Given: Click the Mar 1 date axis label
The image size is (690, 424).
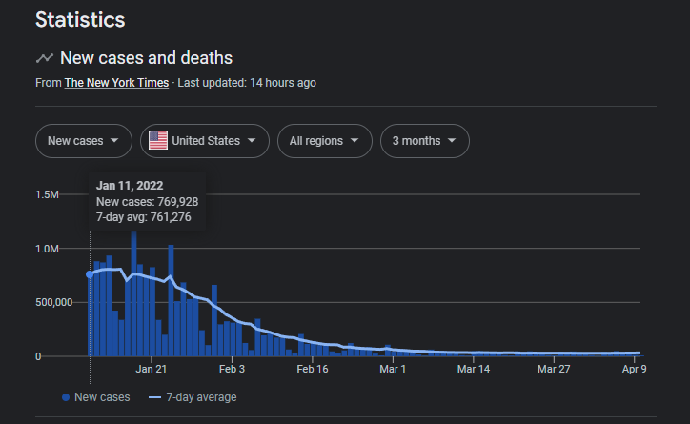Looking at the screenshot, I should pyautogui.click(x=393, y=369).
